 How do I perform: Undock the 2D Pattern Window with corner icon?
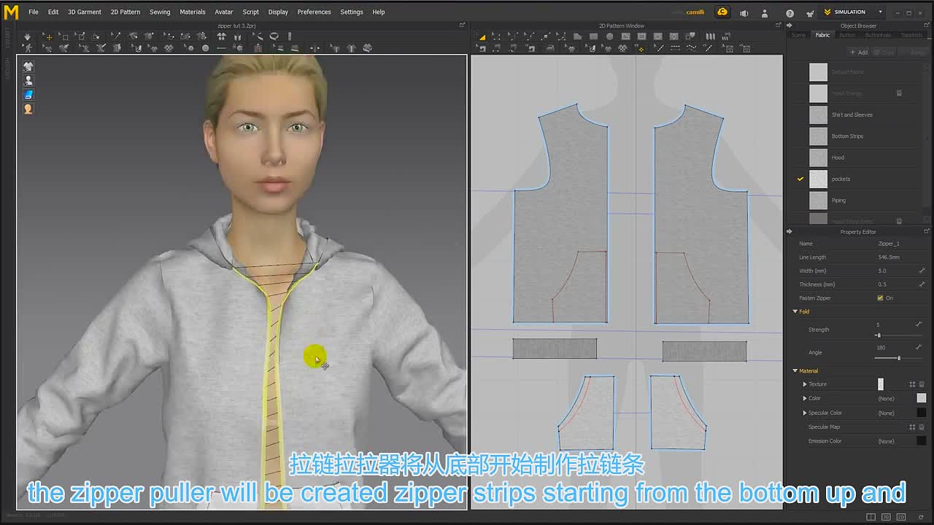tap(778, 26)
